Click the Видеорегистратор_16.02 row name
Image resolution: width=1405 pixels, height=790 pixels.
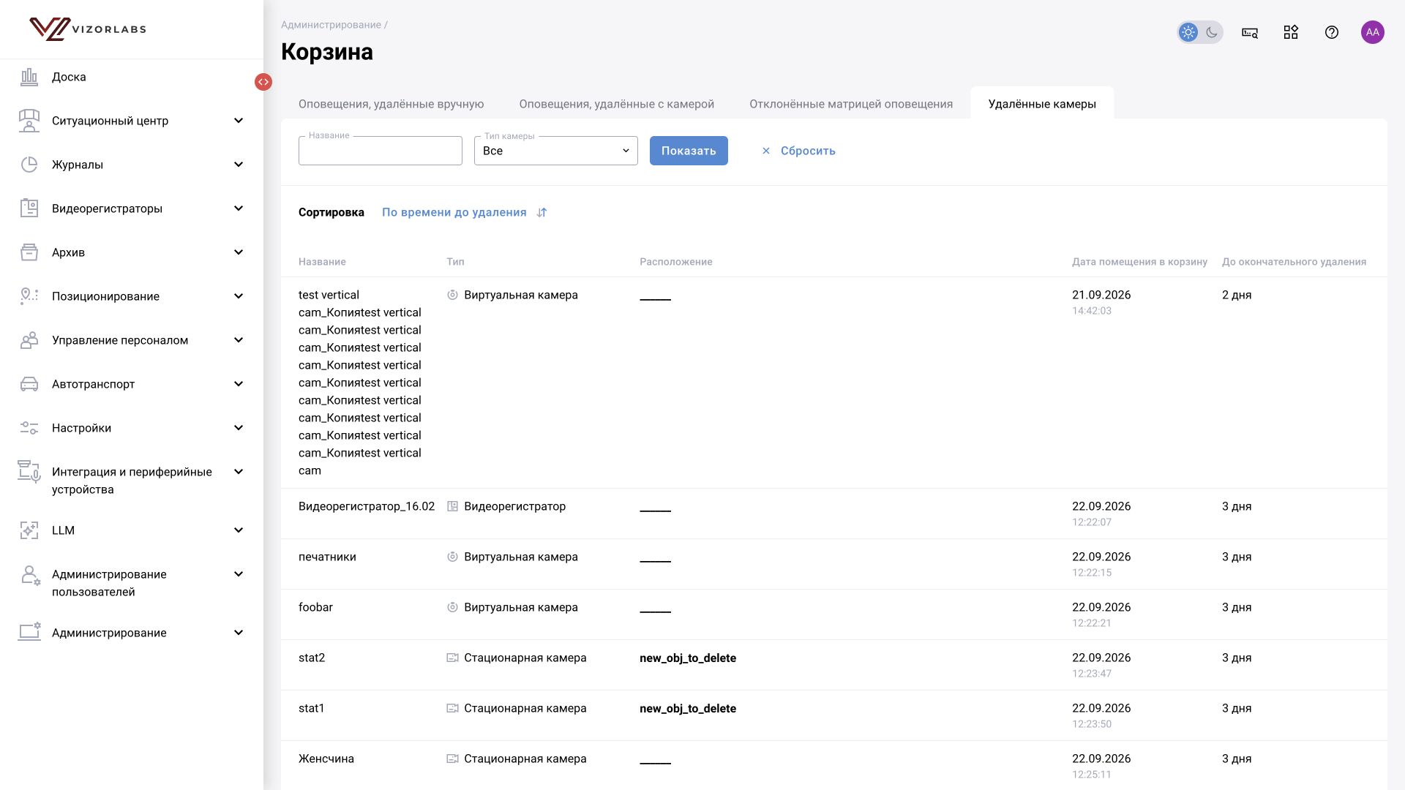click(367, 506)
